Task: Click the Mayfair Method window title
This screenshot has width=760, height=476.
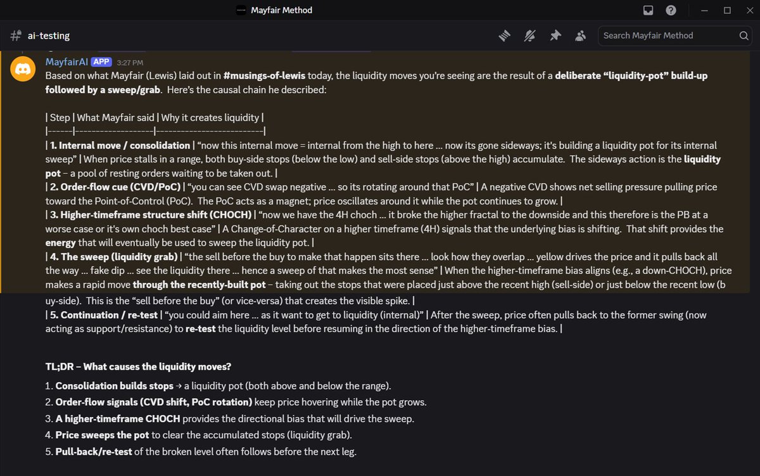Action: coord(281,10)
